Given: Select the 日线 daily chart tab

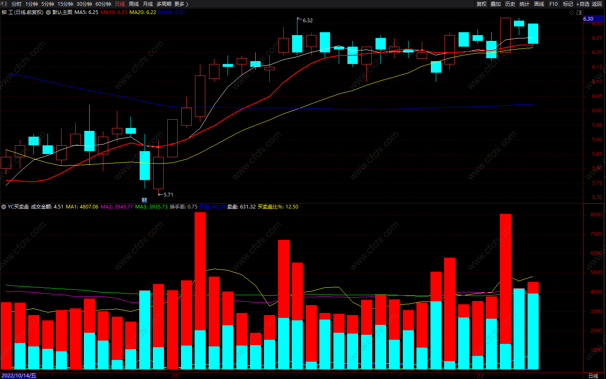Looking at the screenshot, I should click(x=120, y=4).
